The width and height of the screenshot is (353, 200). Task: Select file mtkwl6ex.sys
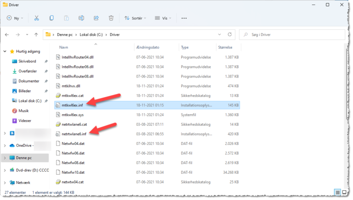tap(73, 115)
